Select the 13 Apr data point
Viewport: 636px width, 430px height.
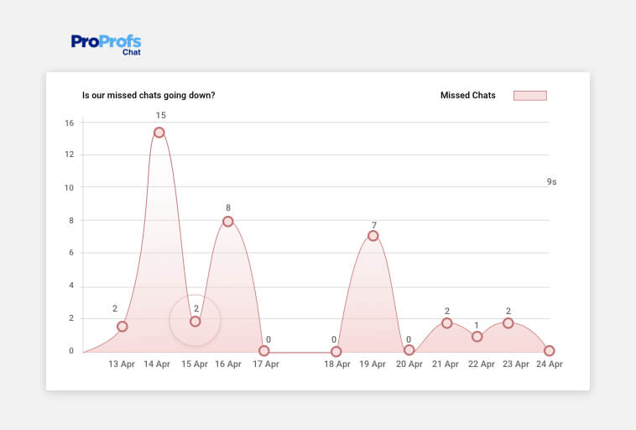(x=123, y=327)
